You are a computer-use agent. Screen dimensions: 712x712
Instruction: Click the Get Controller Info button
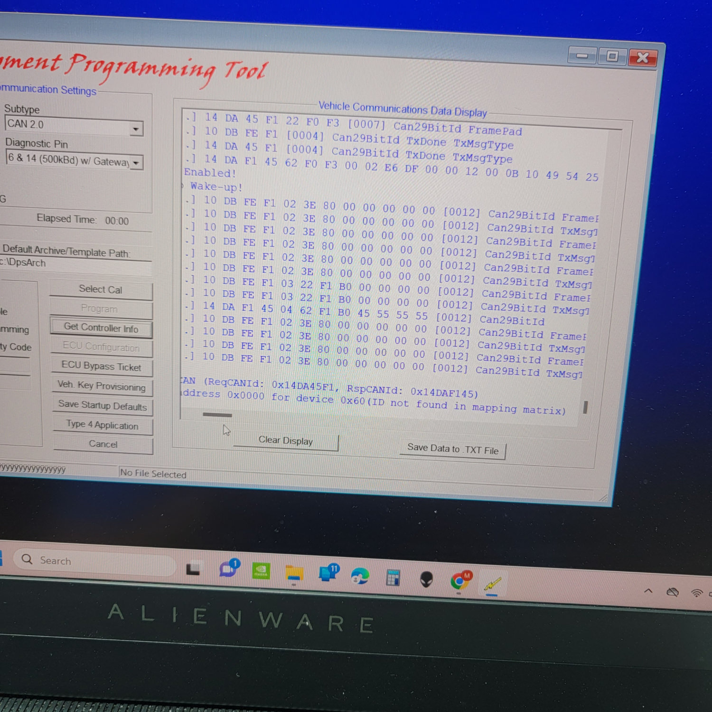click(x=101, y=328)
